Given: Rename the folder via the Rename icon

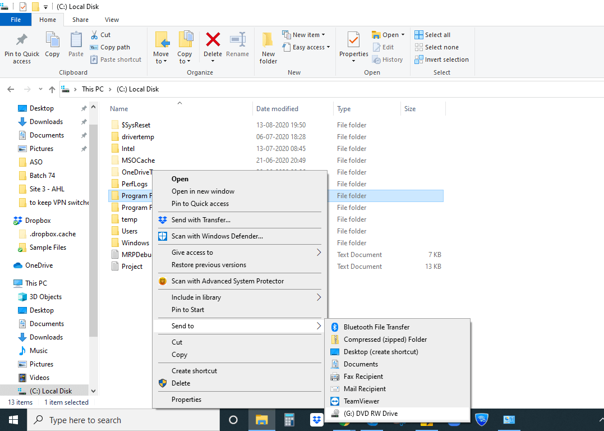Looking at the screenshot, I should pyautogui.click(x=237, y=42).
